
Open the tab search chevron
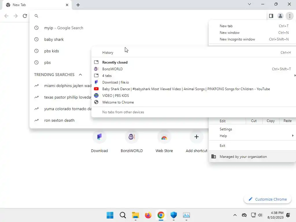[x=249, y=4]
